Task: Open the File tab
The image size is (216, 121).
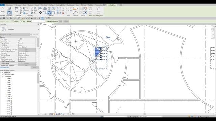Action: coord(2,5)
